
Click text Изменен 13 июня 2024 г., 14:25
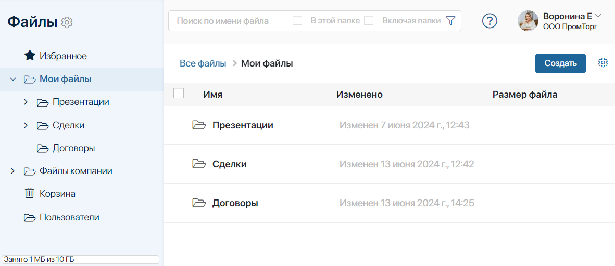[407, 203]
